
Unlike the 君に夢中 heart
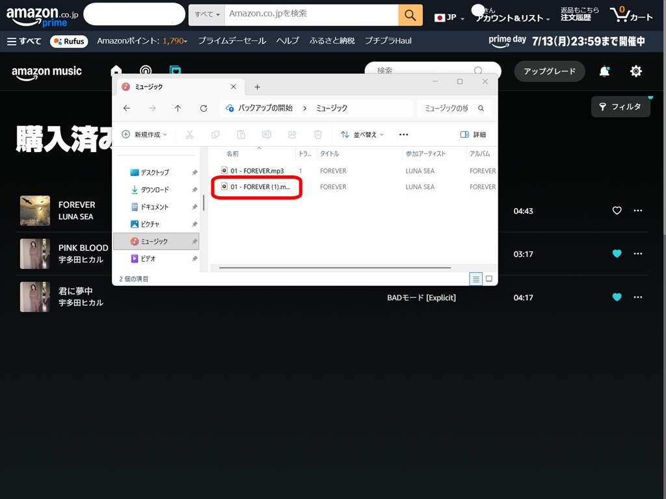[617, 297]
